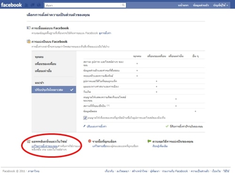This screenshot has height=176, width=235.
Task: Click the white checkmark on selected preset
Action: pyautogui.click(x=72, y=90)
